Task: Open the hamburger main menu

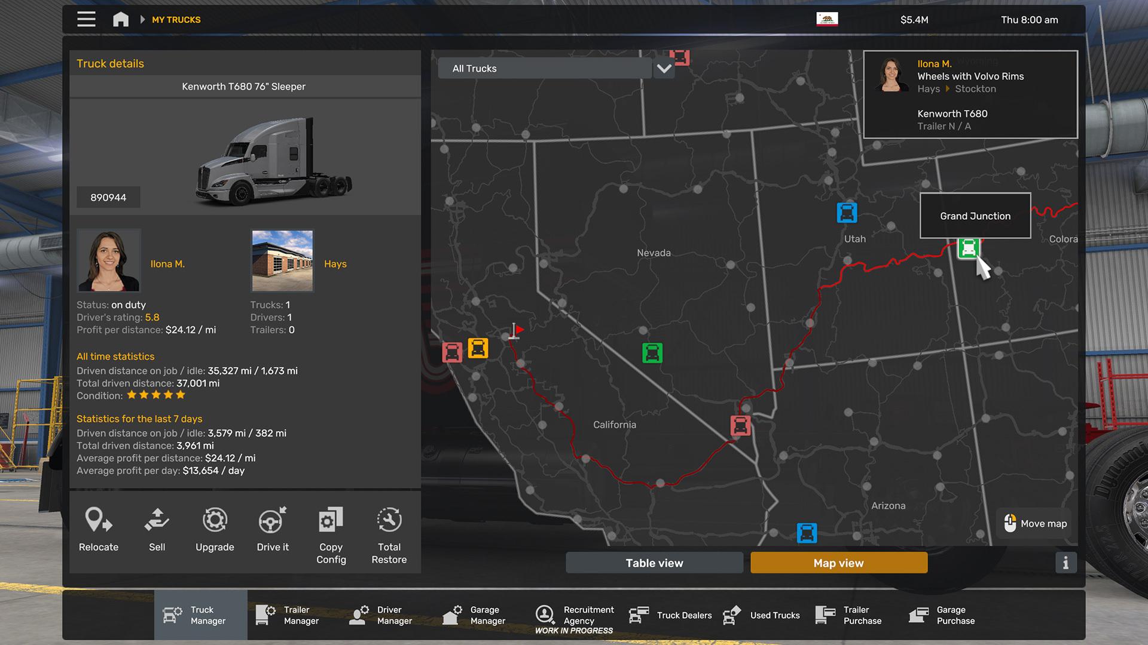Action: [86, 19]
